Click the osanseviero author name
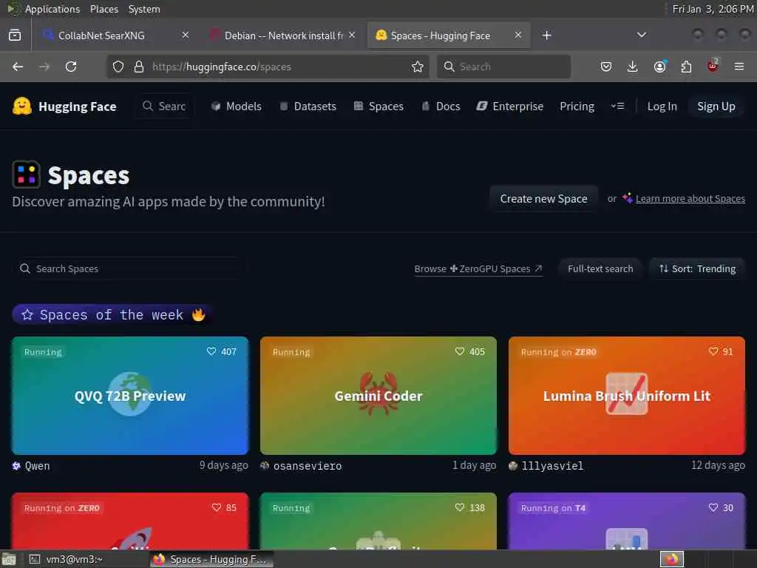This screenshot has width=757, height=568. point(308,466)
